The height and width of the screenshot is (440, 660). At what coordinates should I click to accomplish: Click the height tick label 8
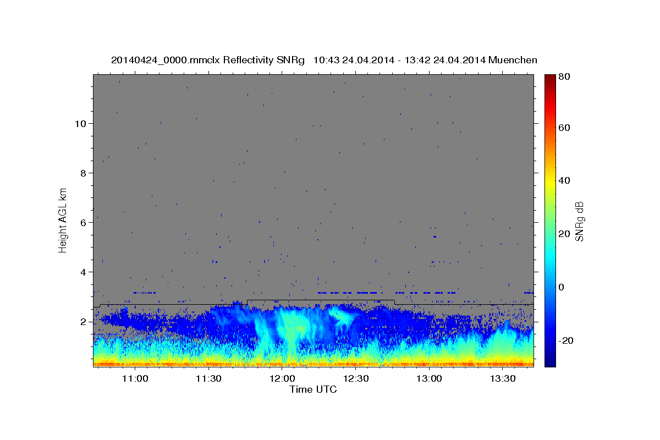point(82,173)
